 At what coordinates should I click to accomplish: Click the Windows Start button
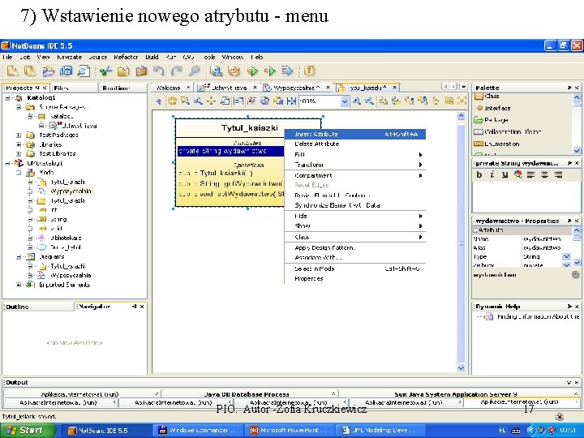[x=27, y=430]
